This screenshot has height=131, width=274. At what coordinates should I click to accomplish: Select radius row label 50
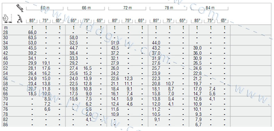tap(6, 63)
